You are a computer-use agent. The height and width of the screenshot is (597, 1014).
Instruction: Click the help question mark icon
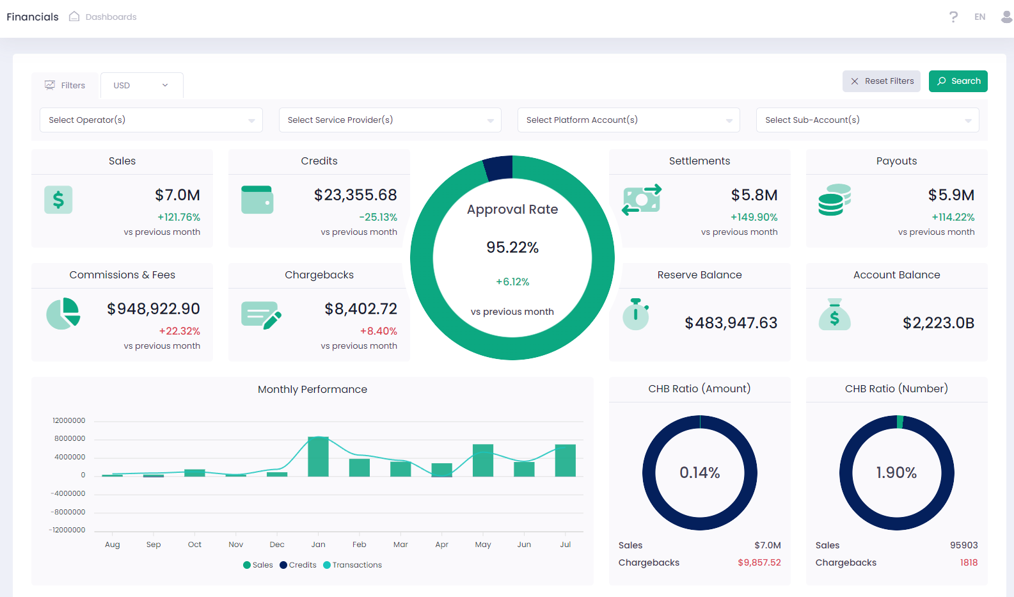point(953,17)
